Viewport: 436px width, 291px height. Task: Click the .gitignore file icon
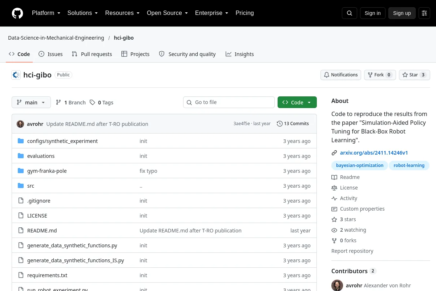[x=21, y=201]
